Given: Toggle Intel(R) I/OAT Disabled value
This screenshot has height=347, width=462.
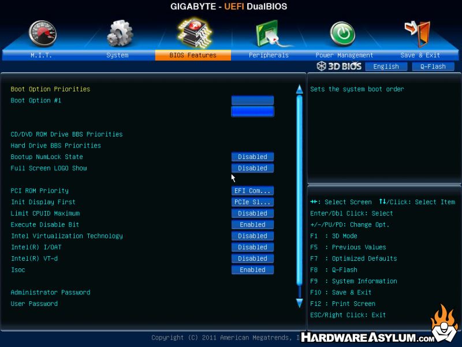Looking at the screenshot, I should (x=252, y=248).
